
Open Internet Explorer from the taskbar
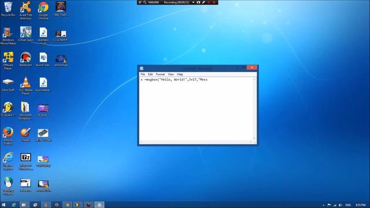[14, 205]
